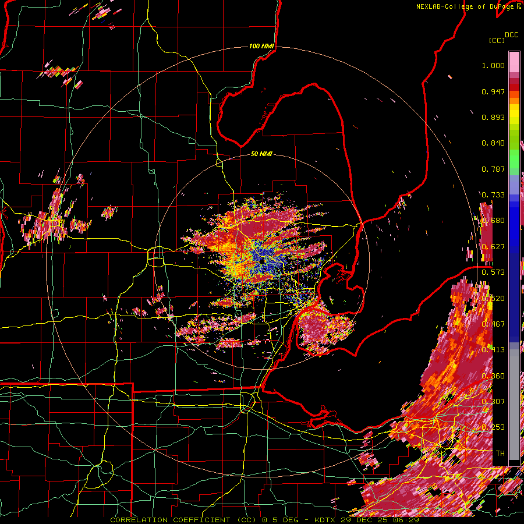
Task: Pick the pink band on the CC color bar
Action: (x=514, y=62)
